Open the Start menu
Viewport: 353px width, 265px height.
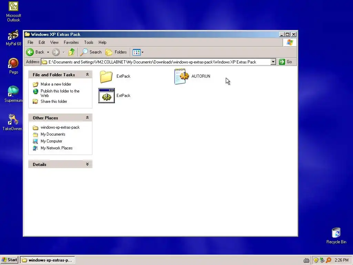(x=9, y=260)
